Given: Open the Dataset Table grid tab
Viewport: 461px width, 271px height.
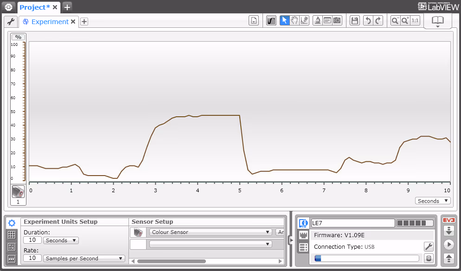Looking at the screenshot, I should [12, 235].
